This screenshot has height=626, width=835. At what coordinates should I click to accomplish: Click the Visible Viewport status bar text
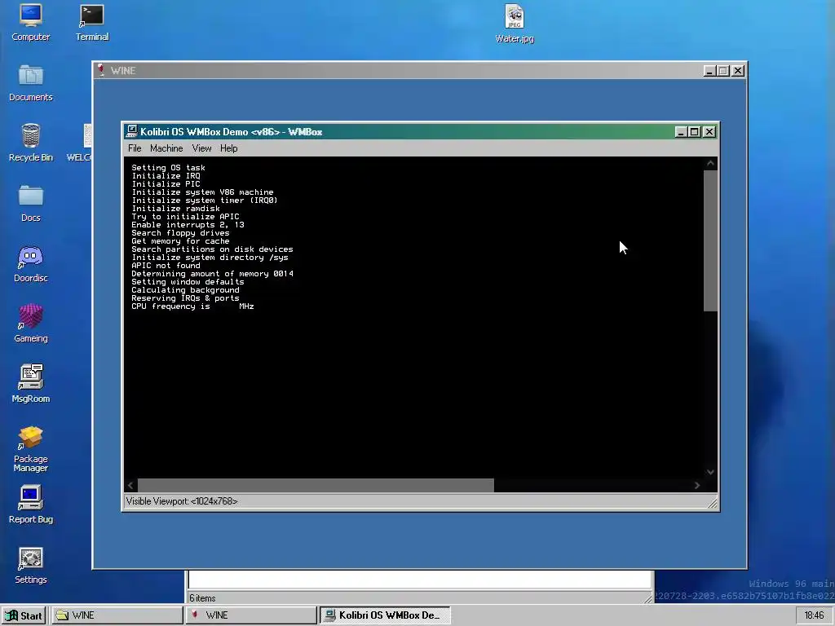(182, 501)
